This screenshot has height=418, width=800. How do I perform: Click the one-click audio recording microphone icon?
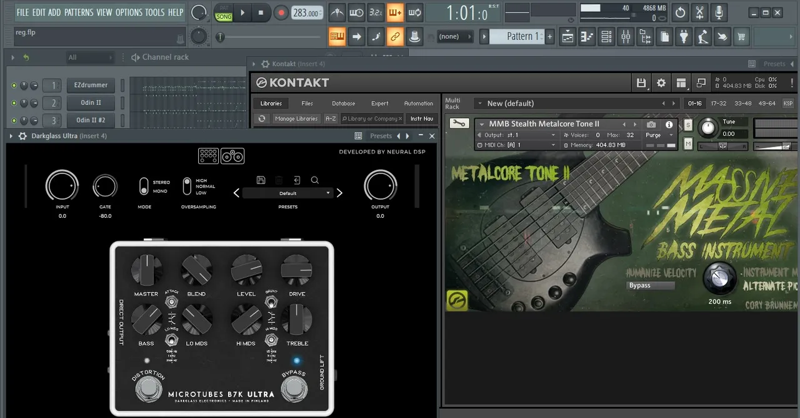point(719,12)
